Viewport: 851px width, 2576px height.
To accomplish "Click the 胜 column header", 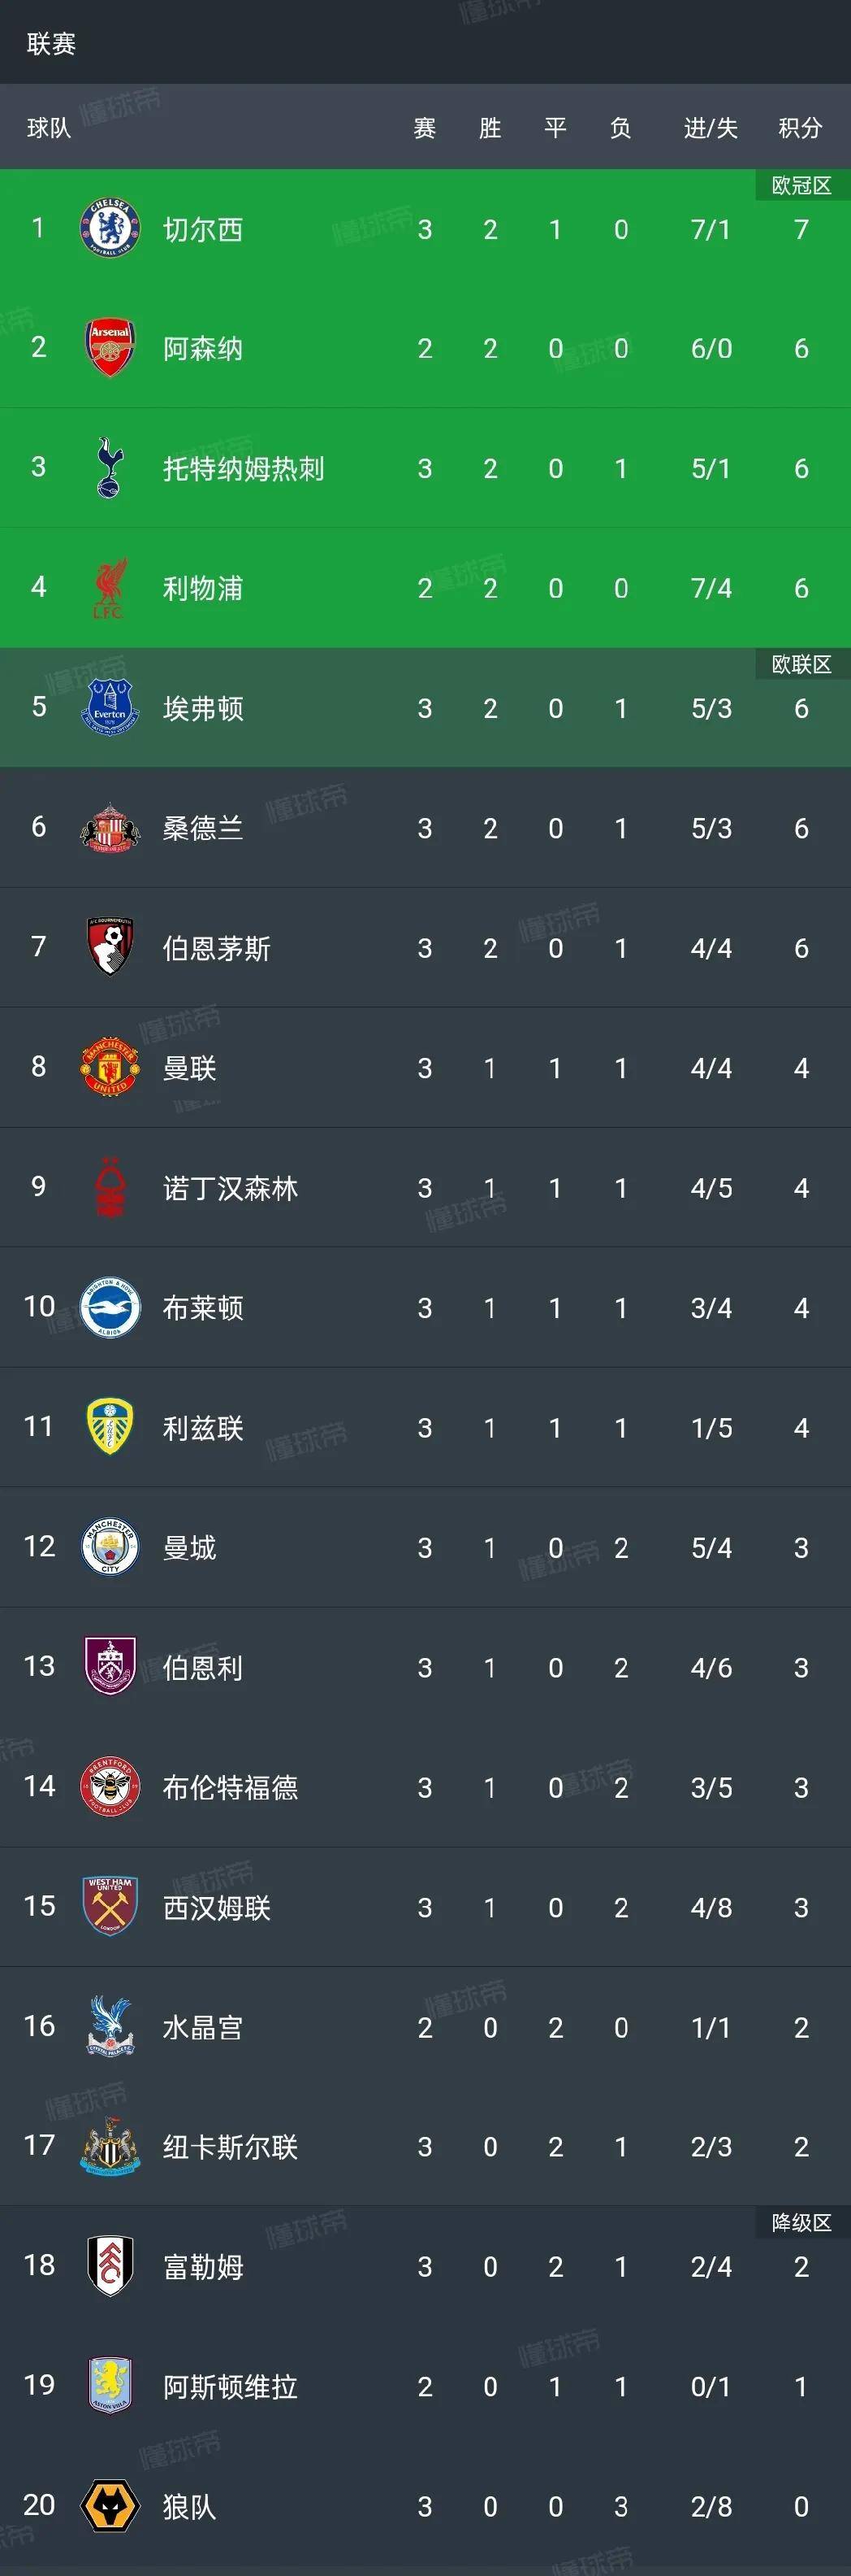I will pos(490,128).
